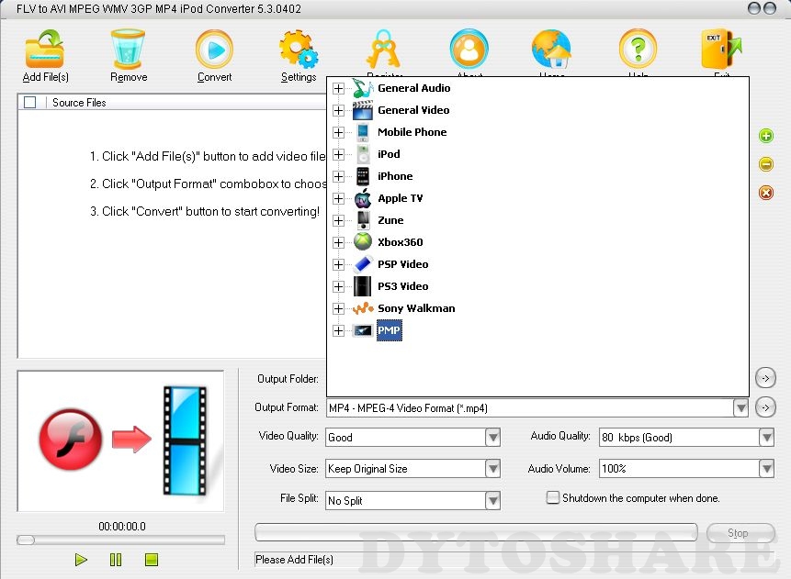Screen dimensions: 791x579
Task: Open Settings via the gear icon
Action: tap(299, 49)
